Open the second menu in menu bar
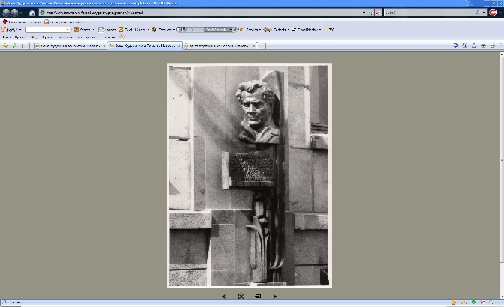Screen dimensions: 504x307 click(20, 37)
